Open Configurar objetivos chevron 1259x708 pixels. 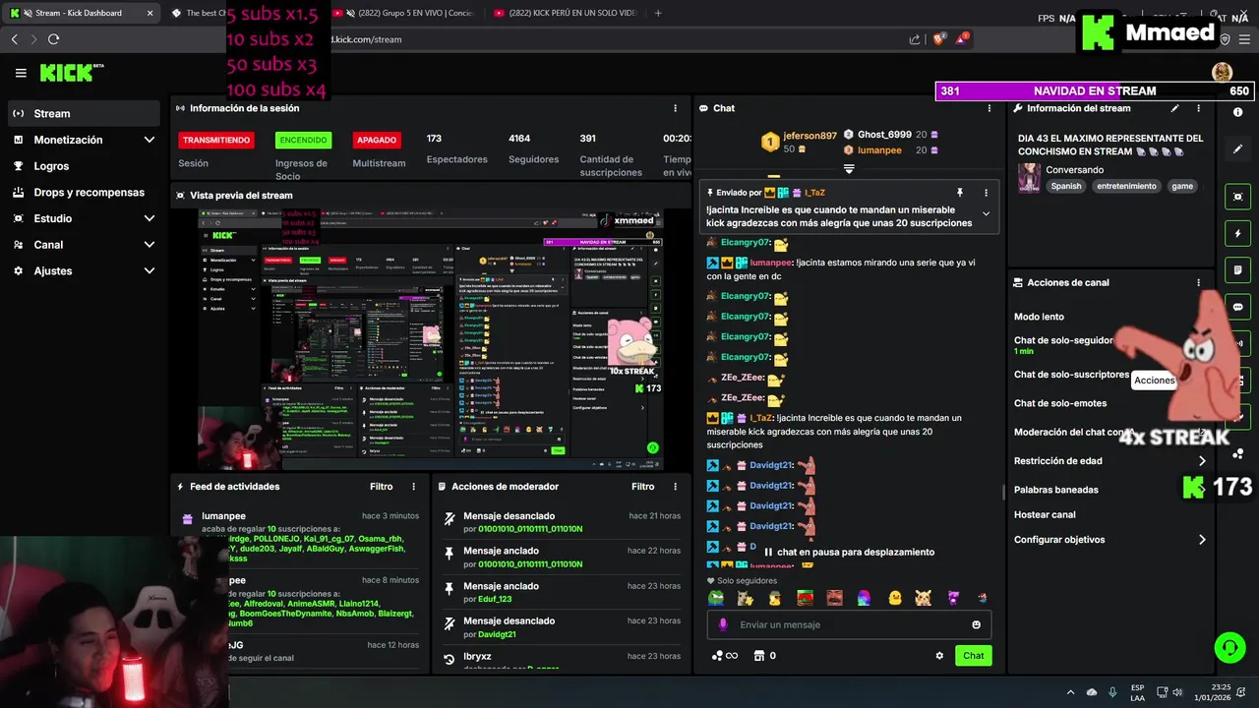[1202, 540]
